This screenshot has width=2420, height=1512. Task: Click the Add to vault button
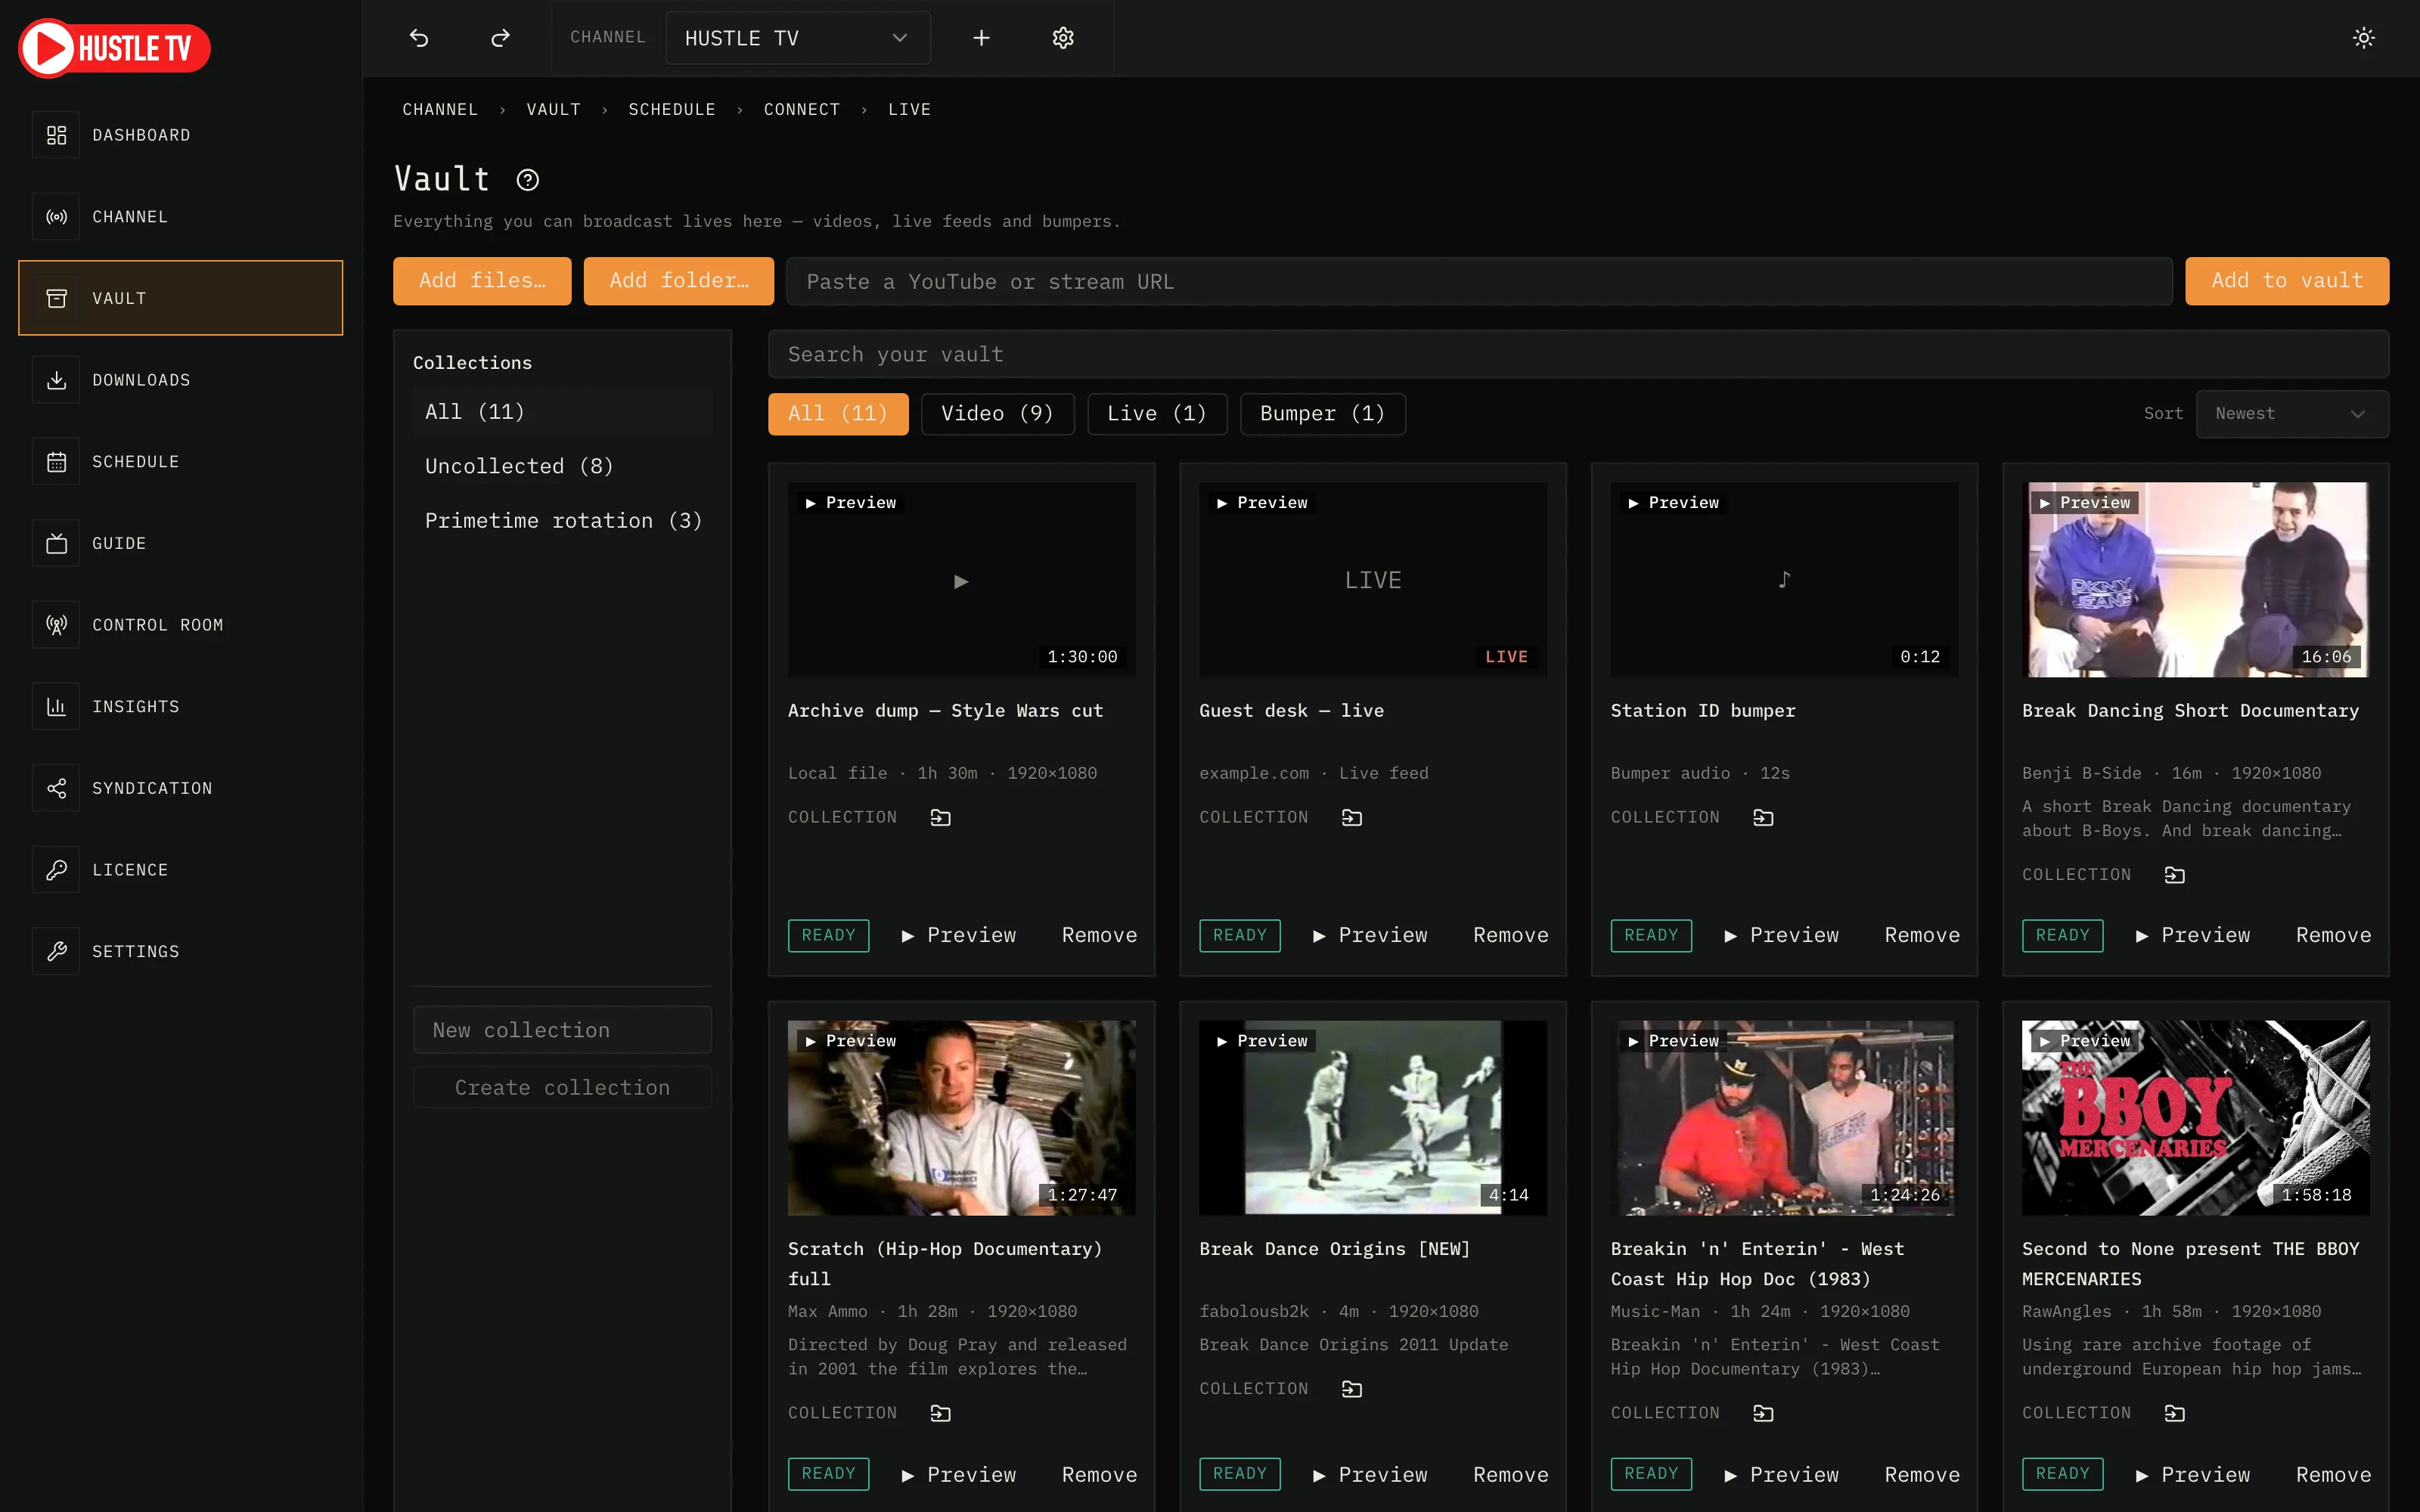2287,281
